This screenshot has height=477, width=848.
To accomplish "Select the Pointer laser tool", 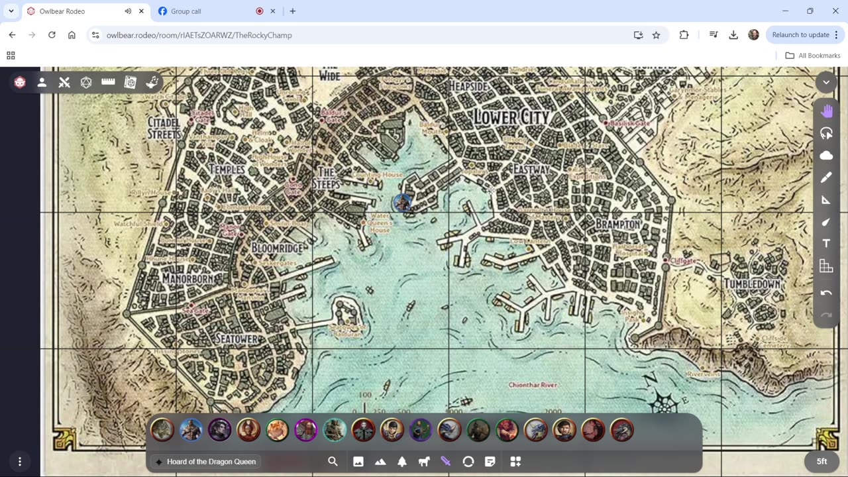I will 826,222.
